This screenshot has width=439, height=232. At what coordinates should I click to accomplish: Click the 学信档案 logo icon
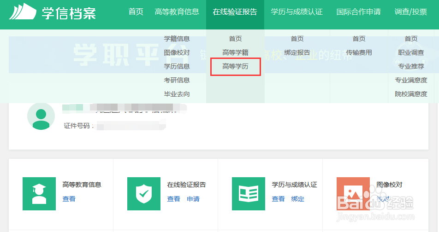pos(23,12)
